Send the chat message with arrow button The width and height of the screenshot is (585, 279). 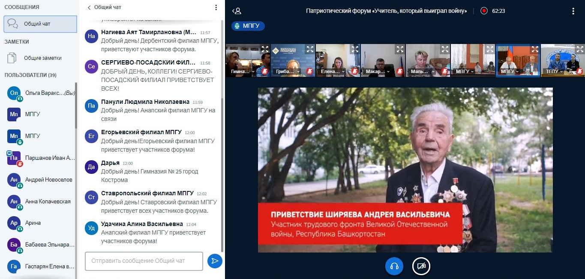(215, 261)
